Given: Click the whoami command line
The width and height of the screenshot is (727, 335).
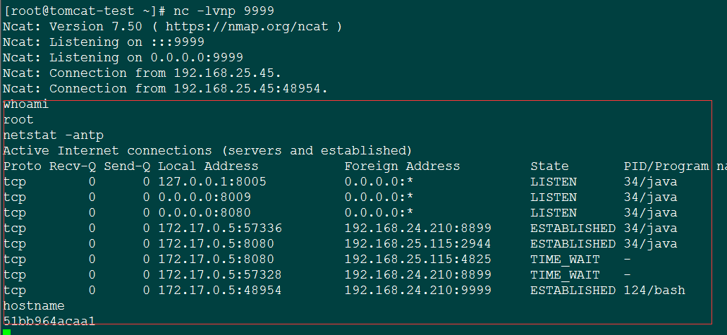Looking at the screenshot, I should click(26, 104).
